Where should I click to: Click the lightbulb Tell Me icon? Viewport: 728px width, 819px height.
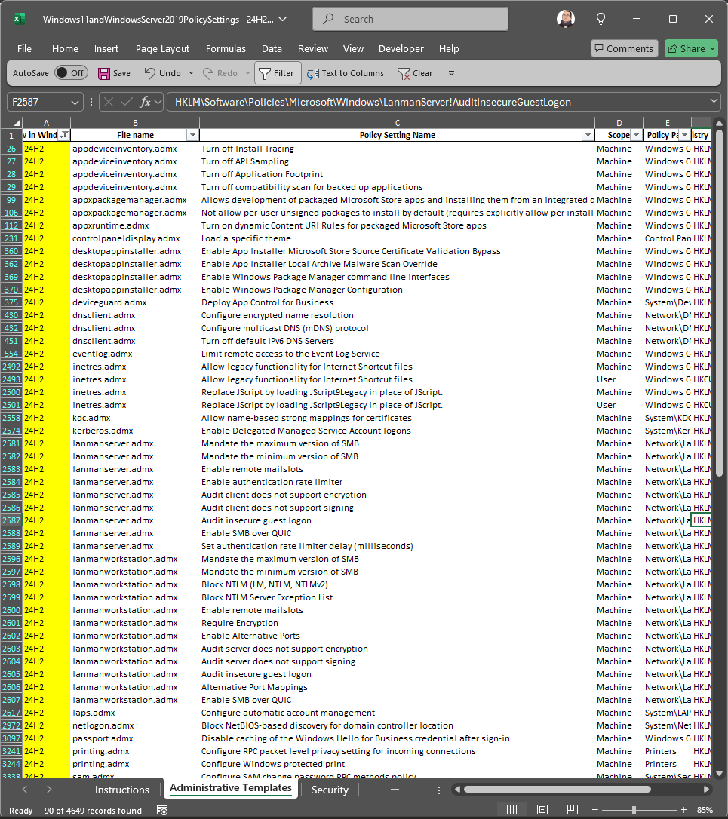(x=601, y=19)
